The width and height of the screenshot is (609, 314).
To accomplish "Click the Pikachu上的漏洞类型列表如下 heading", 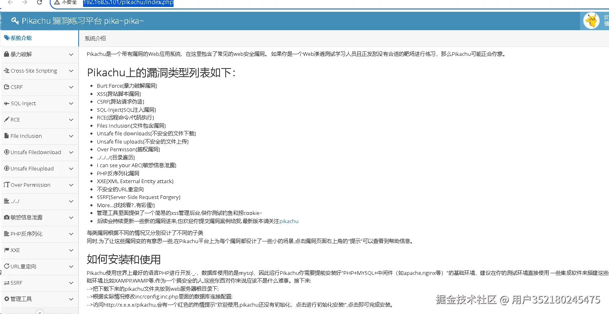I will 161,73.
